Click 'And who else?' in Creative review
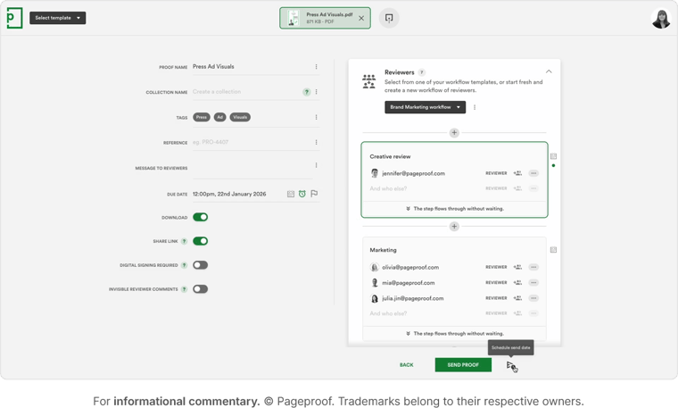Image resolution: width=678 pixels, height=408 pixels. (x=388, y=188)
